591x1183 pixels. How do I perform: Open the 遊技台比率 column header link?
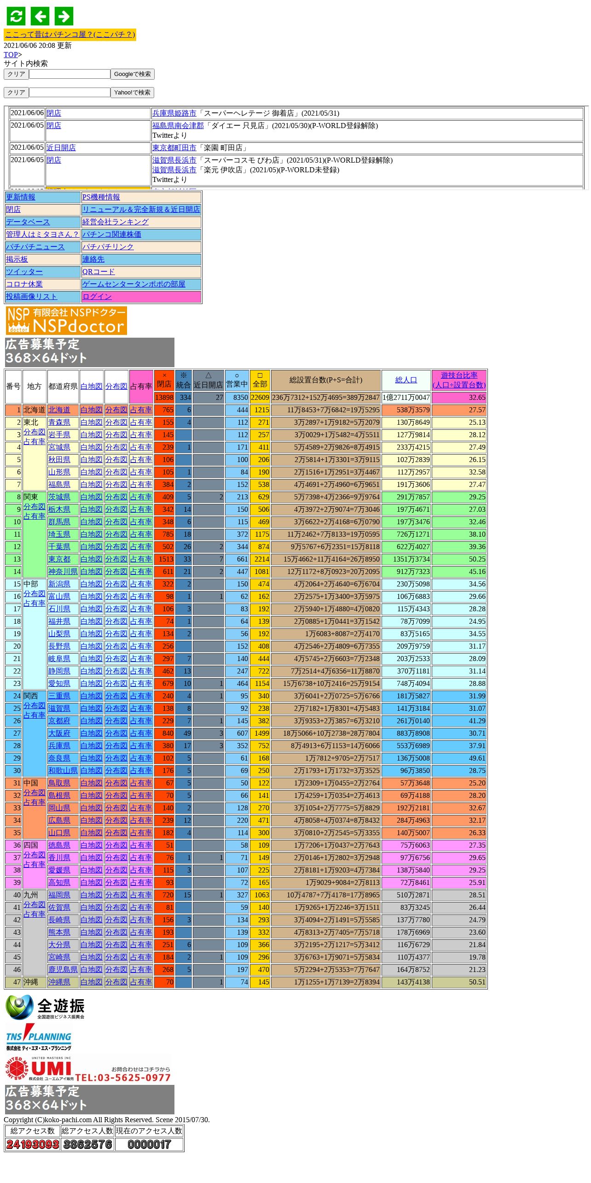pos(459,381)
